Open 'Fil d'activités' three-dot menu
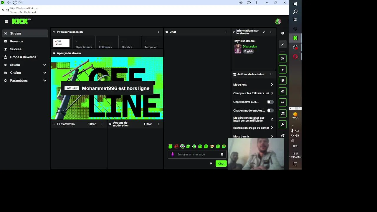Image resolution: width=377 pixels, height=212 pixels. click(102, 124)
